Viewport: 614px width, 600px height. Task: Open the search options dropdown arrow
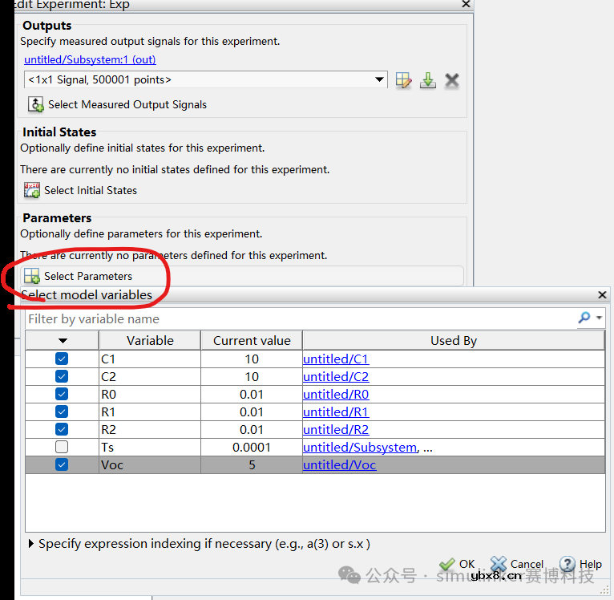599,318
